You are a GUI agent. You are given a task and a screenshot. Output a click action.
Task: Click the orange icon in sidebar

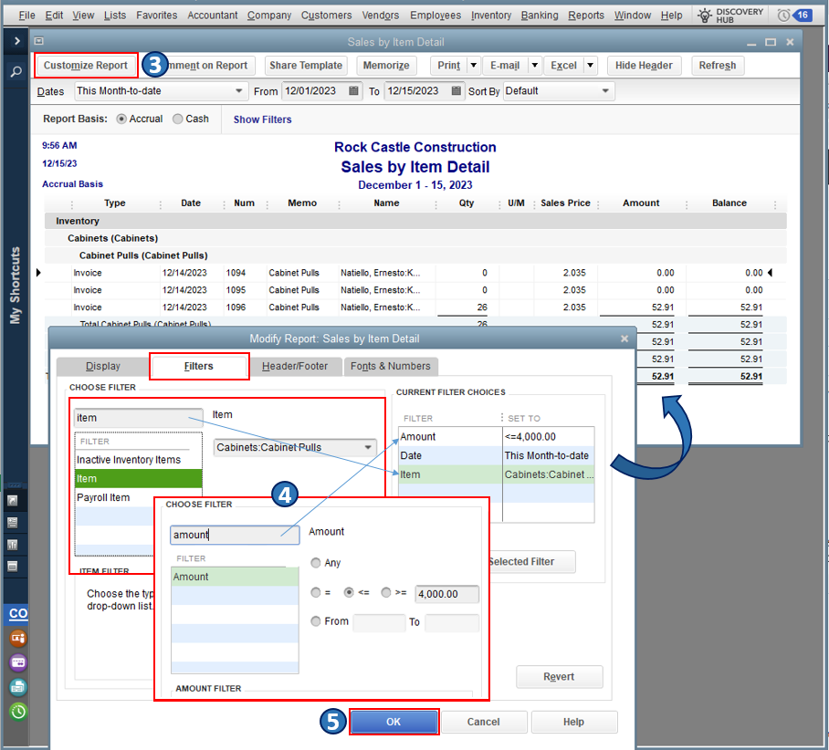17,638
